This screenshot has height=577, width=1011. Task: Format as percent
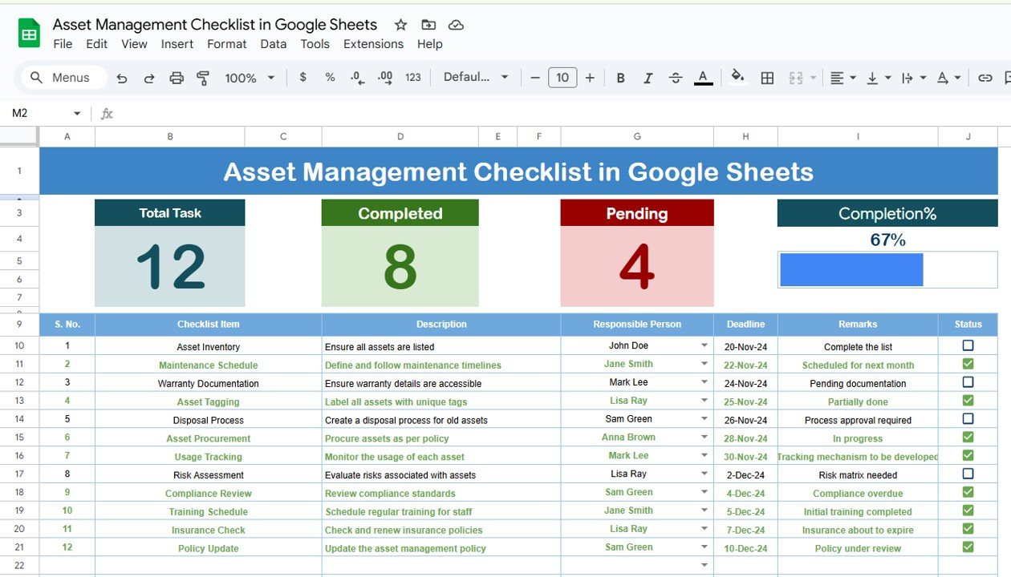point(330,78)
